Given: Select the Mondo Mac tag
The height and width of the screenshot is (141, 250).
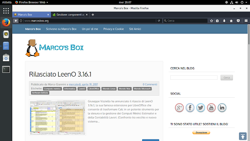Looking at the screenshot, I should click(125, 89).
